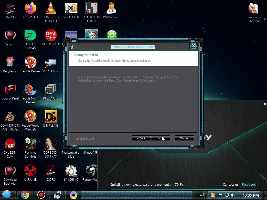
Task: Open the Start orb on taskbar
Action: click(7, 195)
